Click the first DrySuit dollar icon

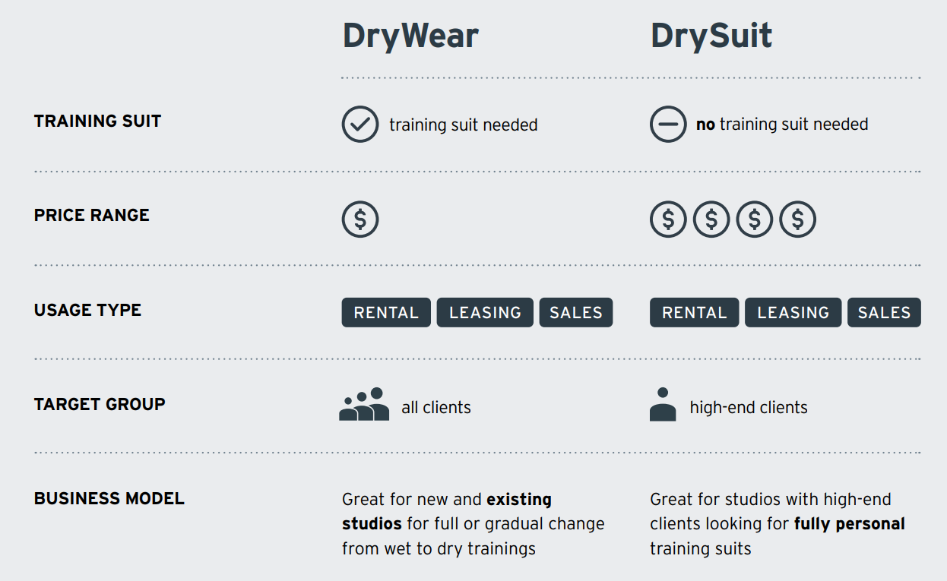click(x=668, y=219)
